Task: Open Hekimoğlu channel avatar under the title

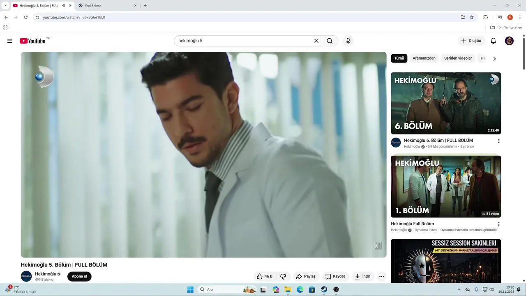Action: pyautogui.click(x=26, y=276)
